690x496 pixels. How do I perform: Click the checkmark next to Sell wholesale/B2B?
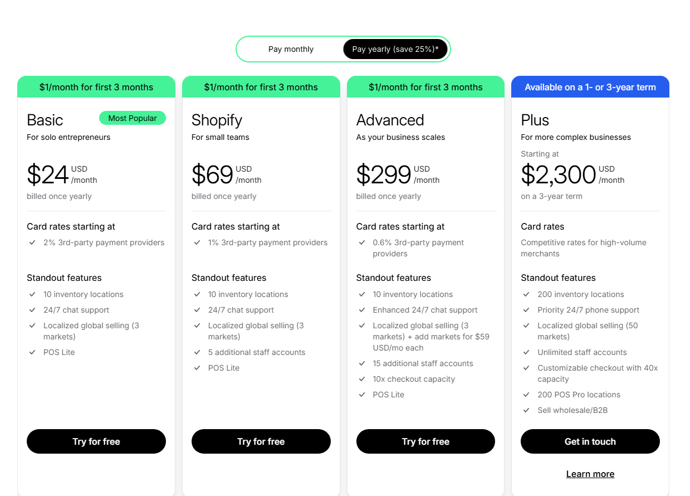pyautogui.click(x=526, y=410)
